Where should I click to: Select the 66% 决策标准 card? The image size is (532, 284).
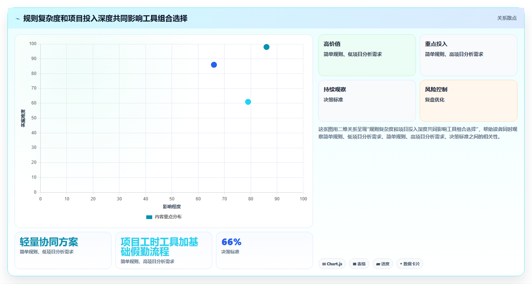tap(265, 250)
